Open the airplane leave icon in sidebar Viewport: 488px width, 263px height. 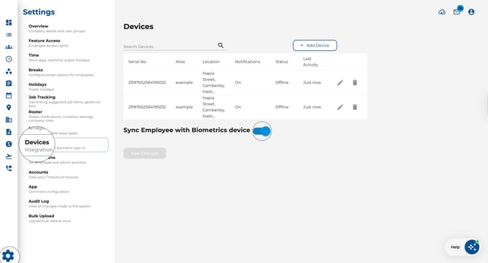point(9,156)
